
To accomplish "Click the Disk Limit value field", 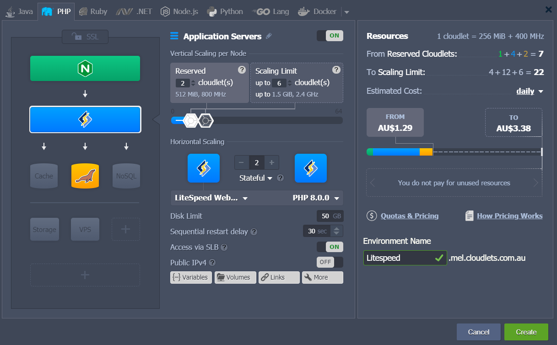I will tap(330, 216).
